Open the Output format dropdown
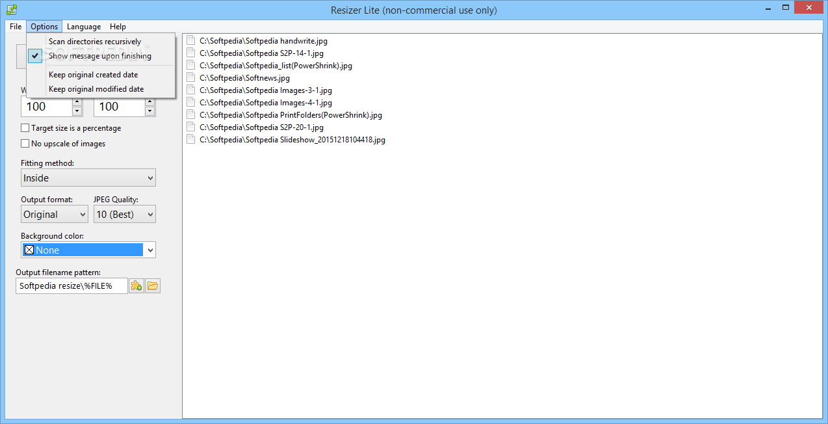The image size is (828, 424). click(x=55, y=214)
